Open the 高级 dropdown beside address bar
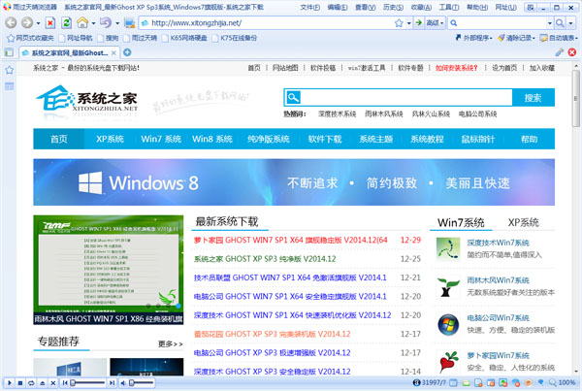The width and height of the screenshot is (582, 391). click(435, 23)
